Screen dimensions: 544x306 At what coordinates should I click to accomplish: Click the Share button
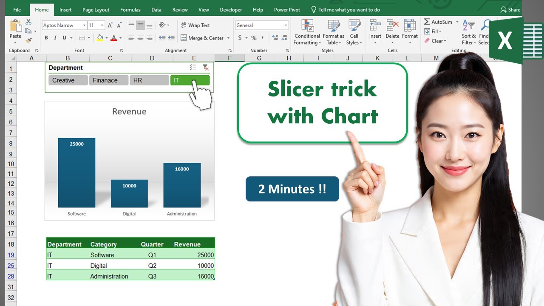pos(510,10)
